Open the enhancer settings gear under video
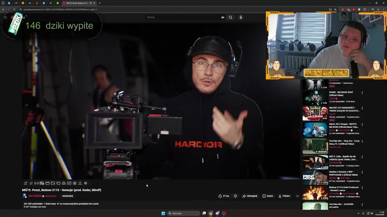This screenshot has width=387, height=217. coord(86,183)
